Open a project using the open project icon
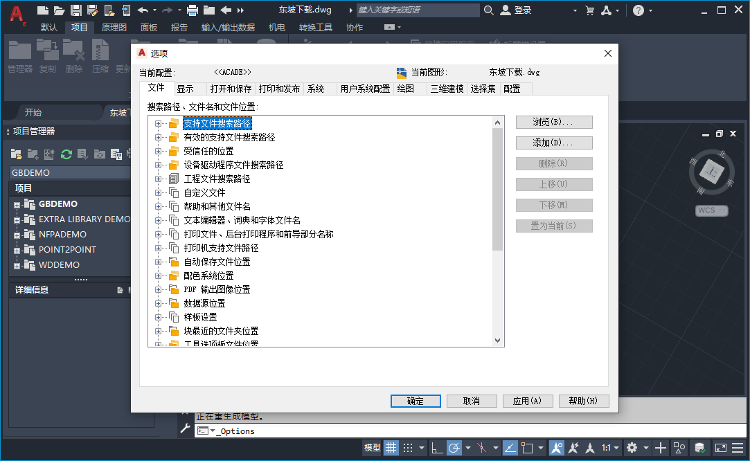This screenshot has width=750, height=461. (16, 154)
